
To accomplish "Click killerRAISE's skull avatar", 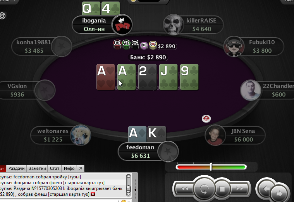I will pyautogui.click(x=173, y=25).
